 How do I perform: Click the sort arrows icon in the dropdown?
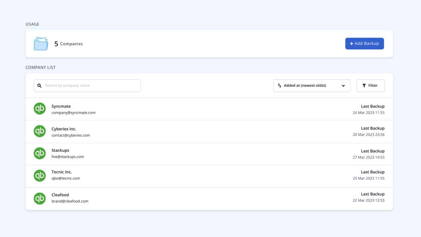coord(280,86)
